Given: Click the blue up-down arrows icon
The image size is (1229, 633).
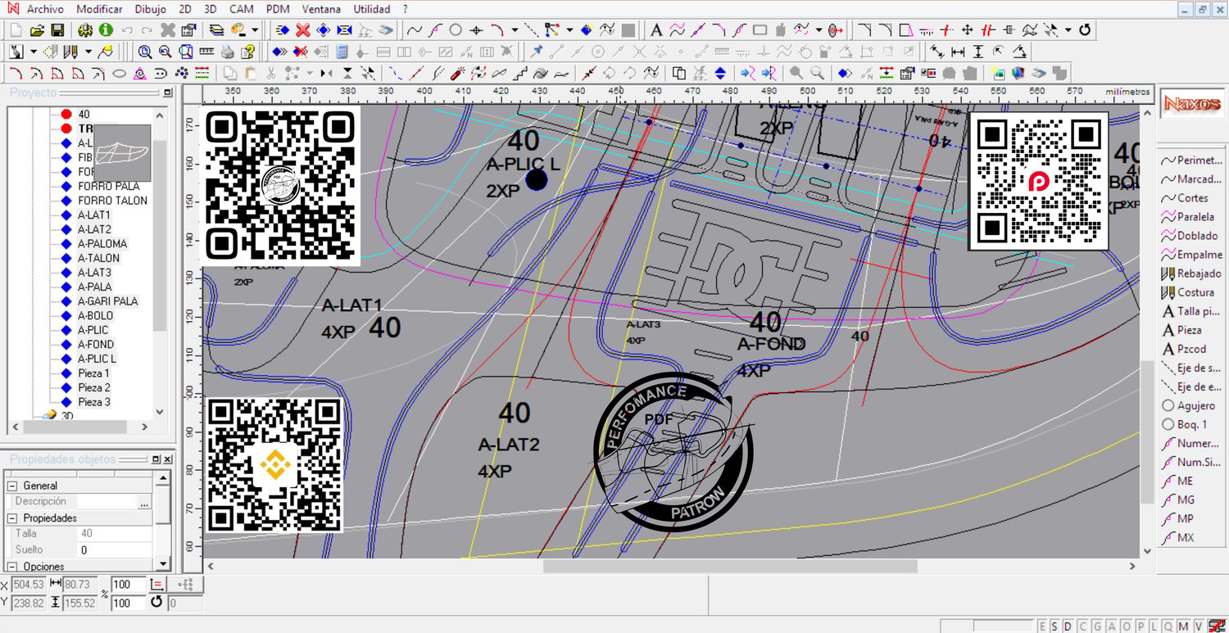Looking at the screenshot, I should pyautogui.click(x=720, y=73).
